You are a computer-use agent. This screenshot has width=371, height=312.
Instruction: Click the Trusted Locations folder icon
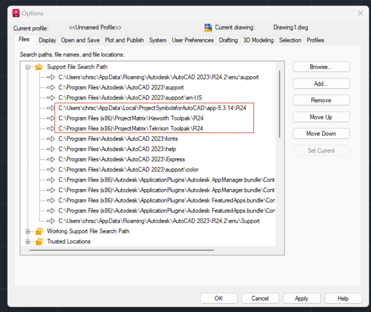39,242
